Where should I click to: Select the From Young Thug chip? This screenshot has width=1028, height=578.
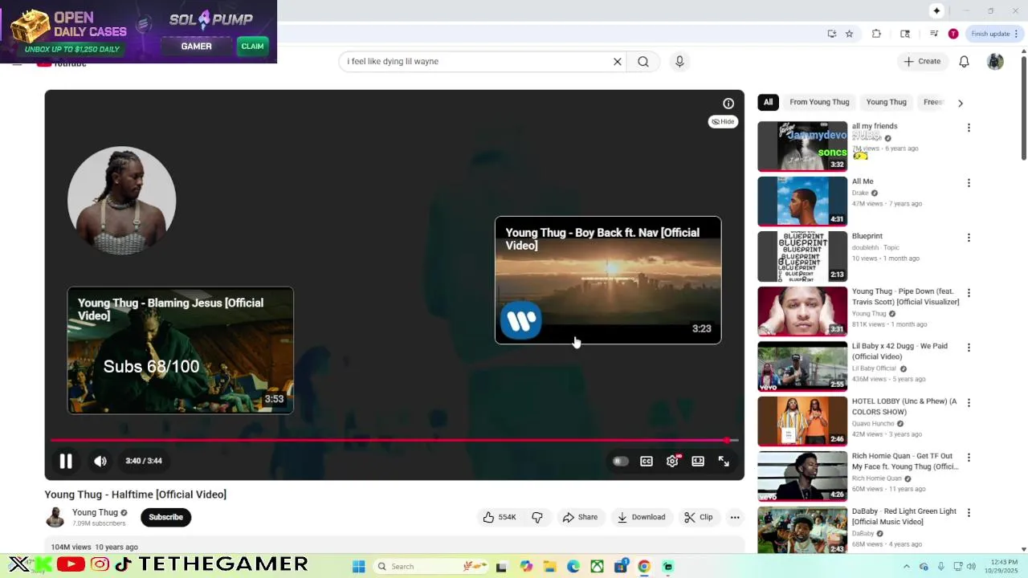[819, 102]
